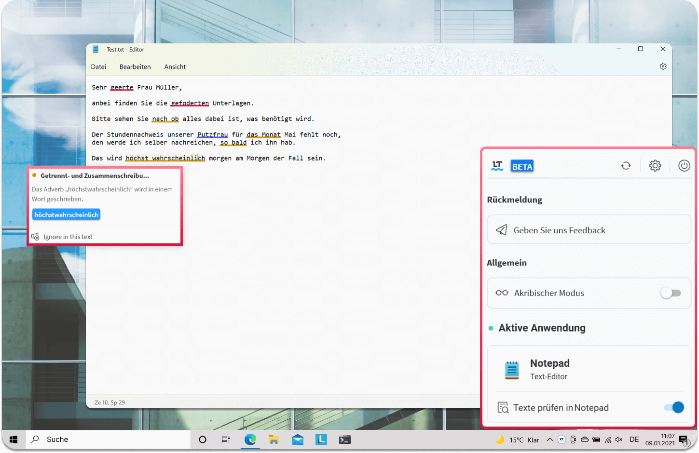Click Geben Sie uns Feedback button

589,230
